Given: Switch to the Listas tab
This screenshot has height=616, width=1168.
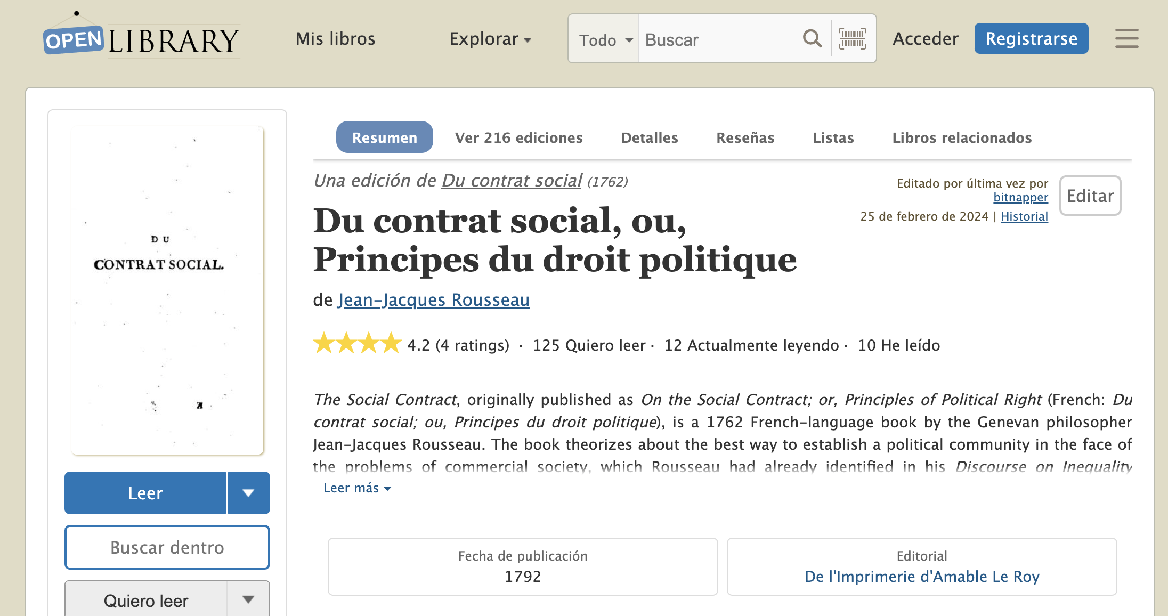Looking at the screenshot, I should coord(833,137).
